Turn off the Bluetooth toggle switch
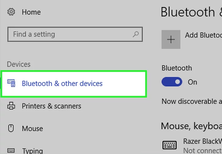The image size is (222, 154). (172, 82)
